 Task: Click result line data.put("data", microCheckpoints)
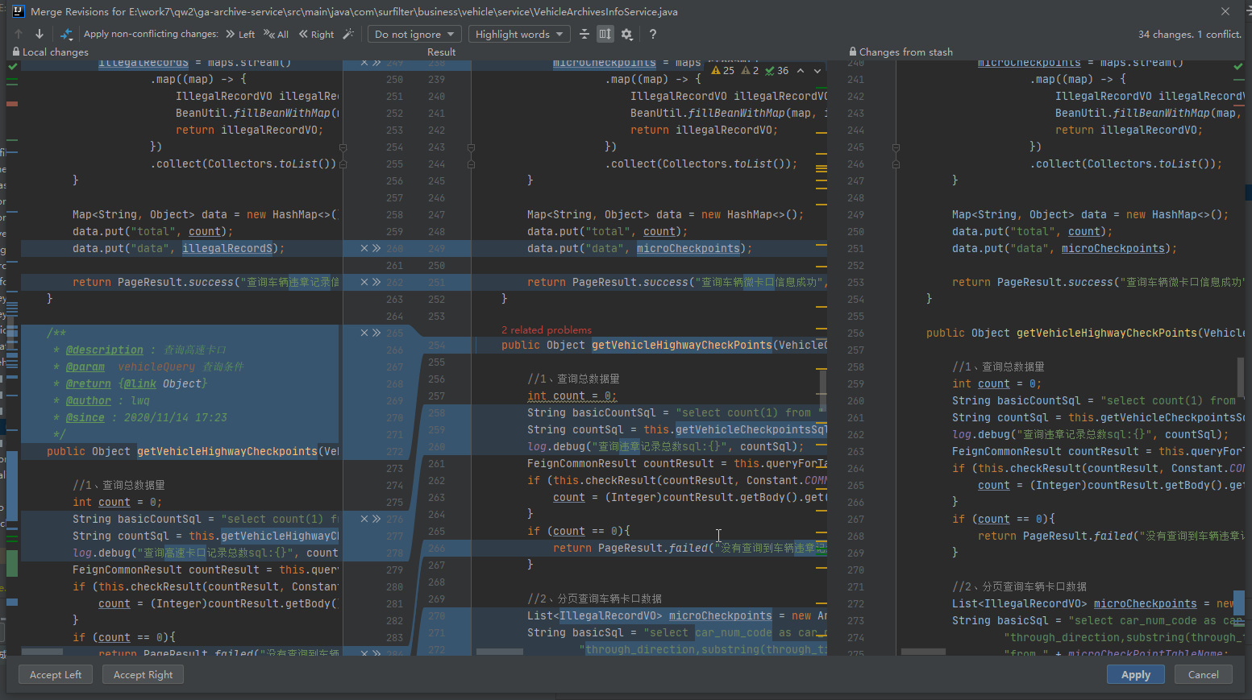pyautogui.click(x=639, y=248)
